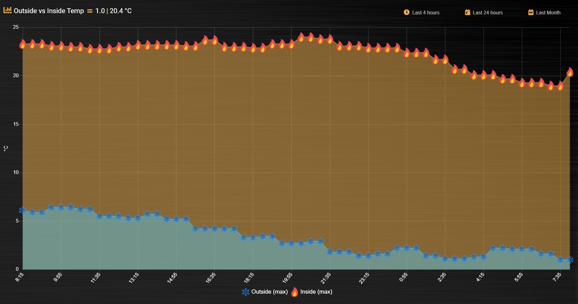578x304 pixels.
Task: Click the last snowflake marker on the right
Action: pos(570,260)
